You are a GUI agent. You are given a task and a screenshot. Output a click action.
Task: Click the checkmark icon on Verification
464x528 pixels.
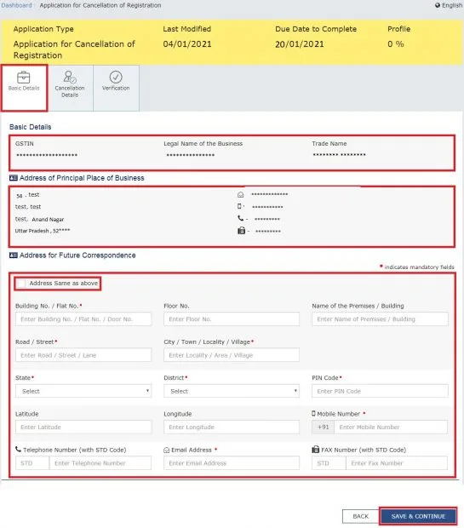point(116,77)
